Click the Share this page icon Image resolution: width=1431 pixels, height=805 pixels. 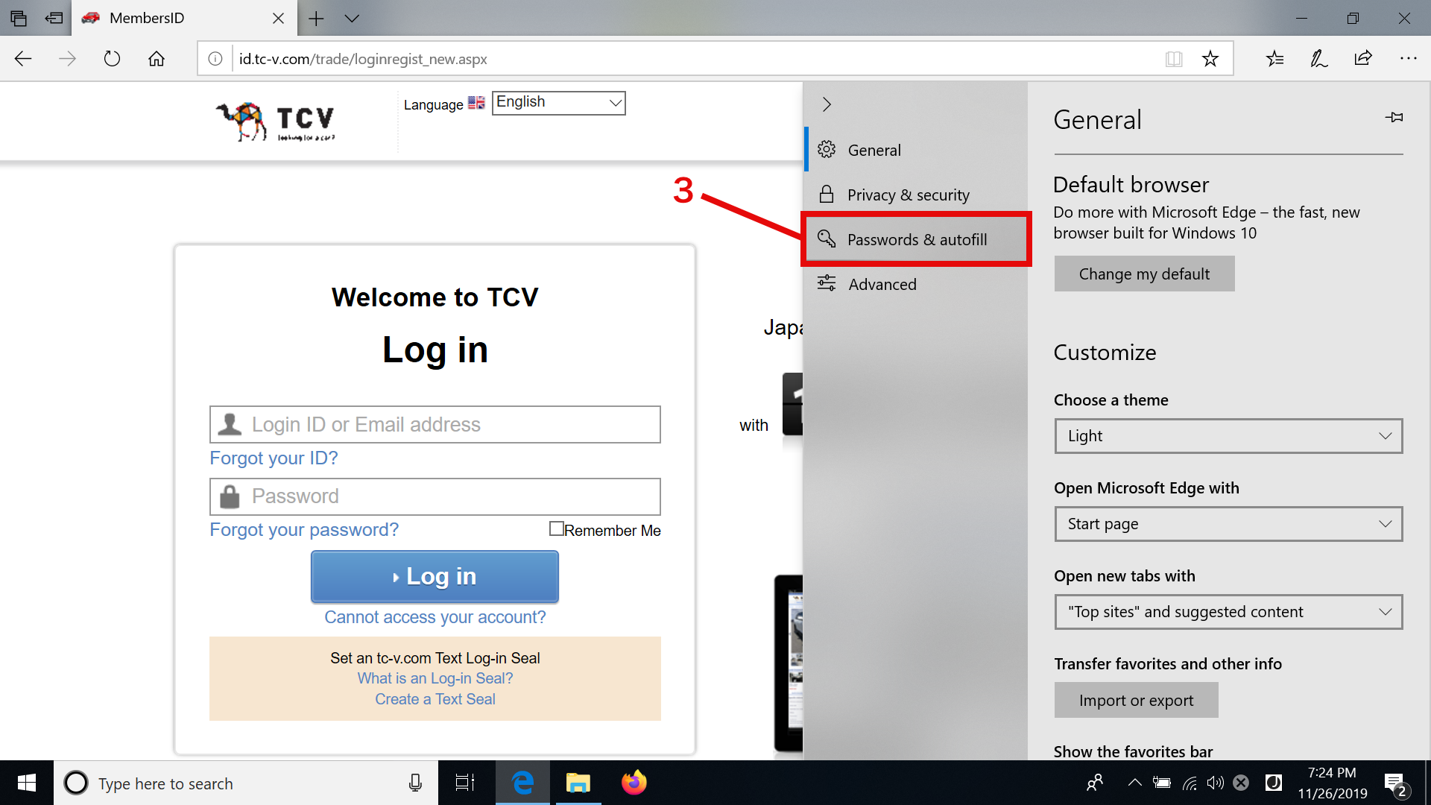1363,59
